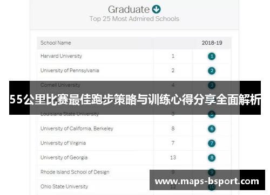Viewport: 270px width, 195px height.
Task: Click rank badge 8 for University of Georgia
Action: pyautogui.click(x=212, y=158)
